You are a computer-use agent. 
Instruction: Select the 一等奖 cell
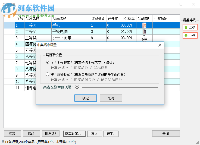tap(38, 25)
